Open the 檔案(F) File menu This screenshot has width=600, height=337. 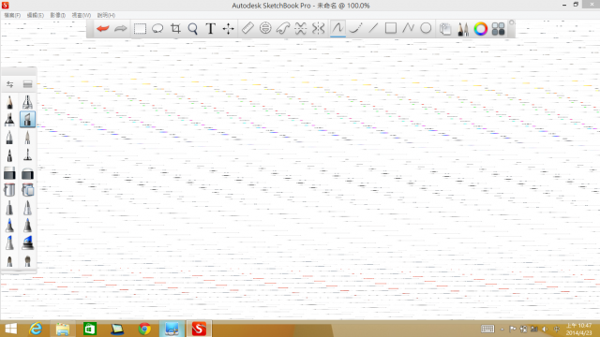(x=12, y=15)
